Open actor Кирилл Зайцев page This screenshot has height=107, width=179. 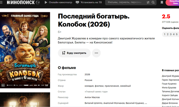coord(170,95)
